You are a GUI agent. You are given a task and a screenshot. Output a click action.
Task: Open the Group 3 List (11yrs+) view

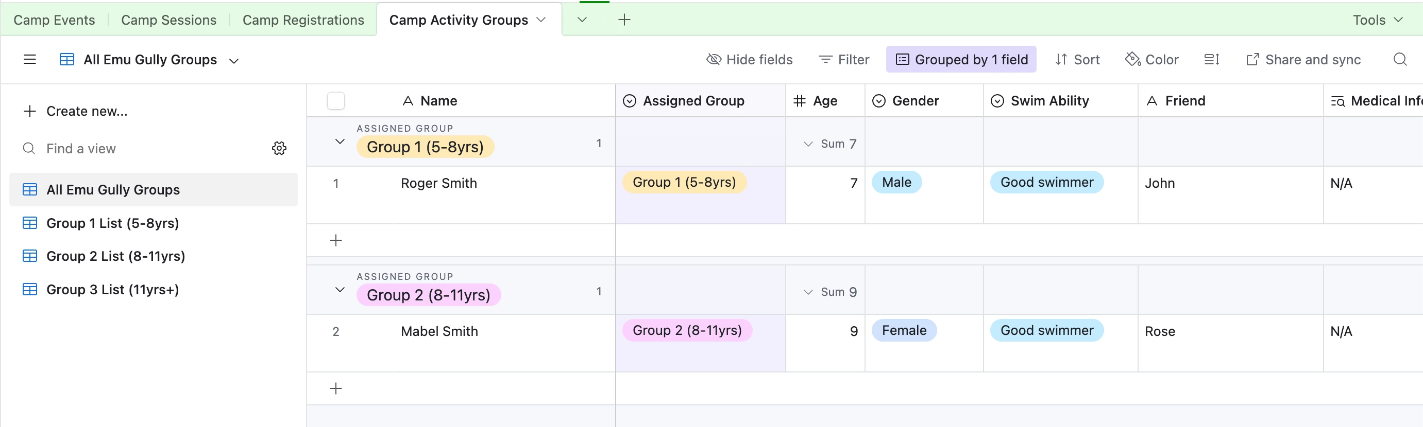[x=112, y=290]
